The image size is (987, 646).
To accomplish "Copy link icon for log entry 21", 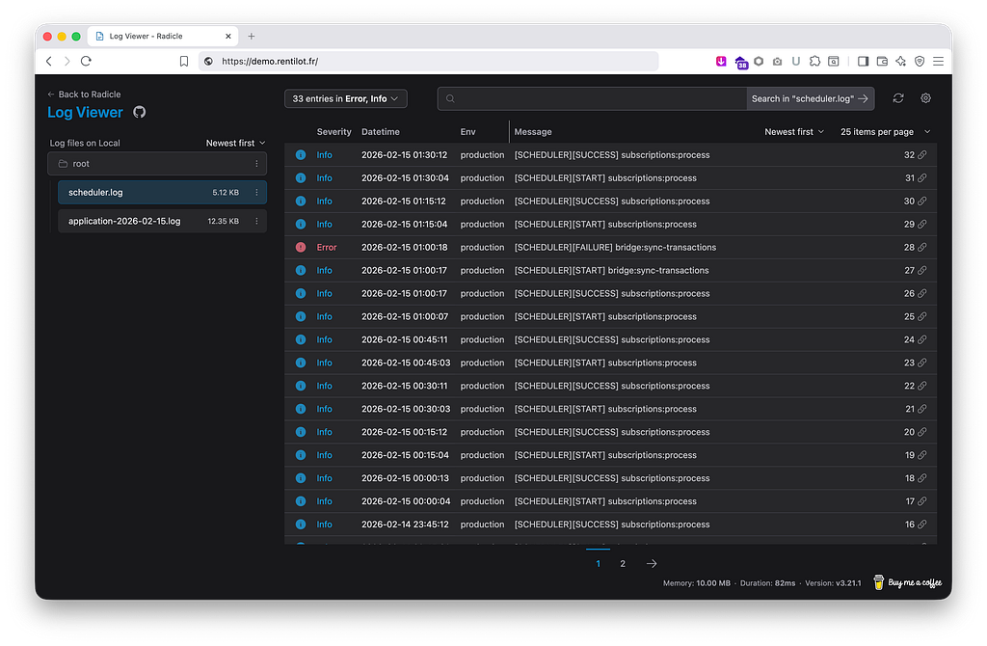I will click(x=922, y=409).
